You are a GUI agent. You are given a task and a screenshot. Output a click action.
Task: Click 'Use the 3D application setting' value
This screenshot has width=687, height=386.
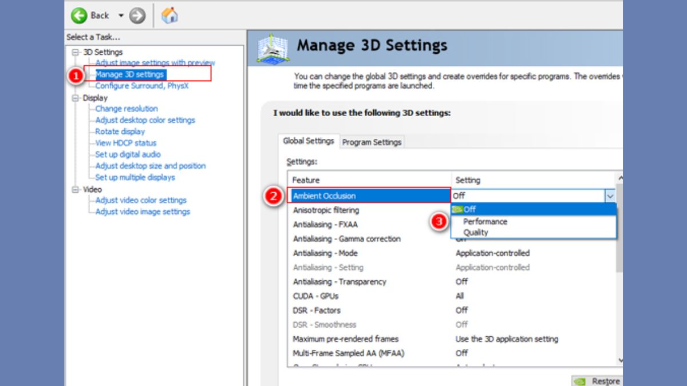tap(507, 339)
